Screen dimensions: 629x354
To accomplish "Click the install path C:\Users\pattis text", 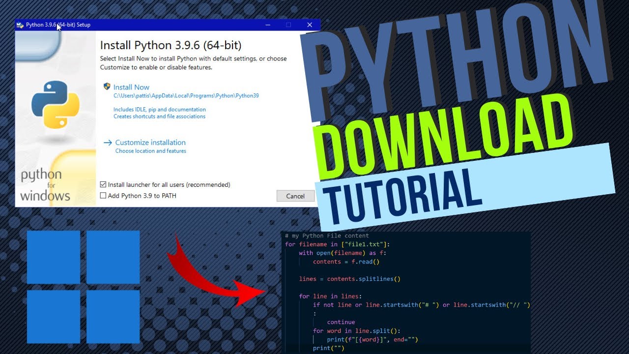I will click(186, 96).
